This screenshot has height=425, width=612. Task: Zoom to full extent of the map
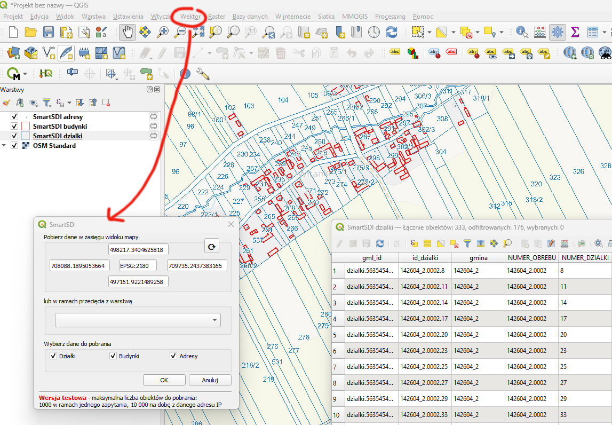pos(198,32)
